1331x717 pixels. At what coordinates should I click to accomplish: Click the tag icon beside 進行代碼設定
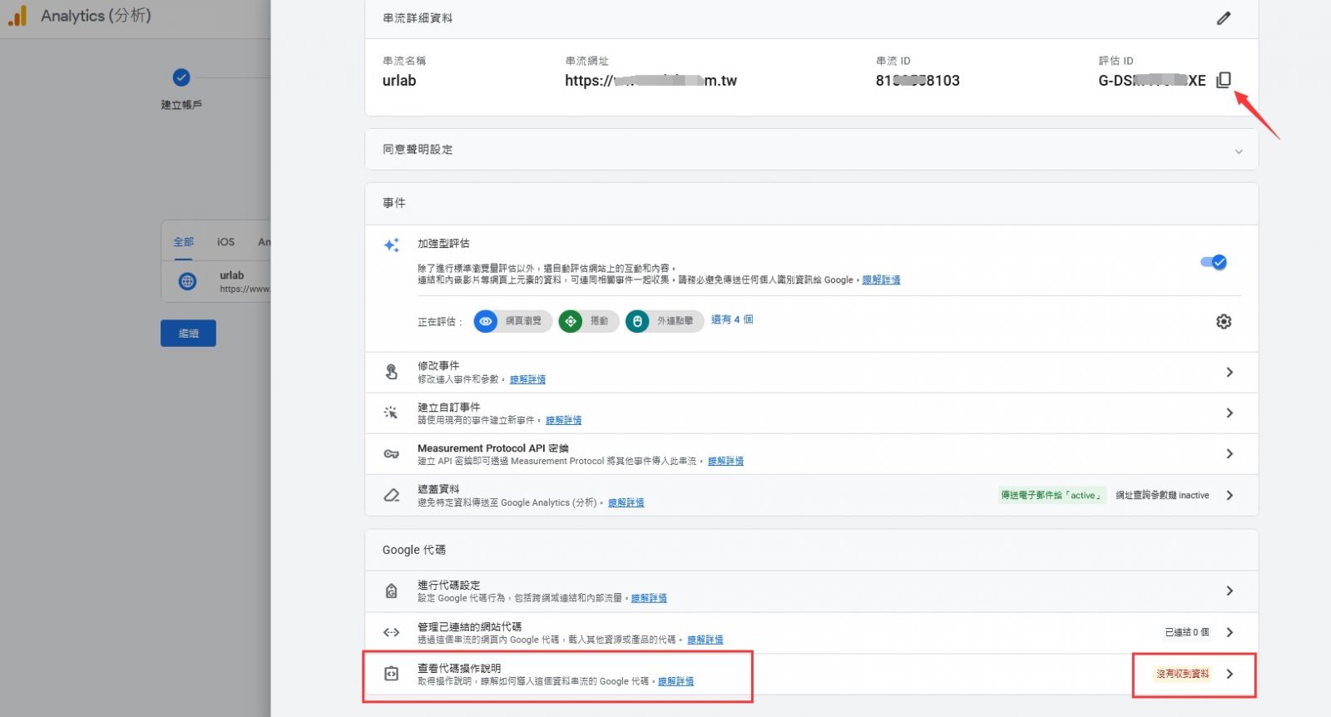pyautogui.click(x=391, y=591)
